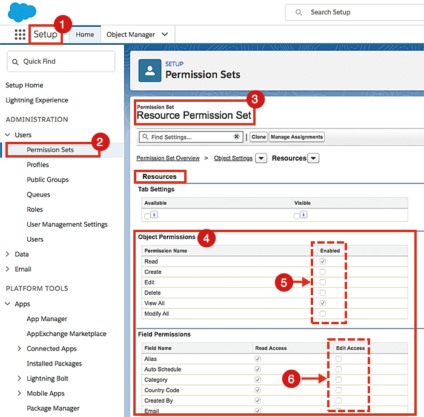Select Permission Sets in sidebar

[x=50, y=150]
